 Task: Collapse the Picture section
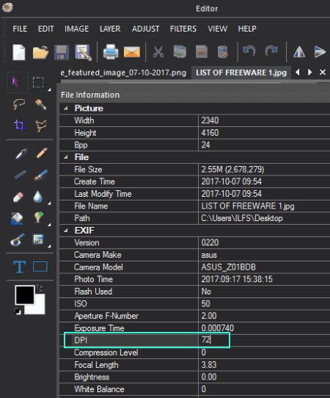66,109
